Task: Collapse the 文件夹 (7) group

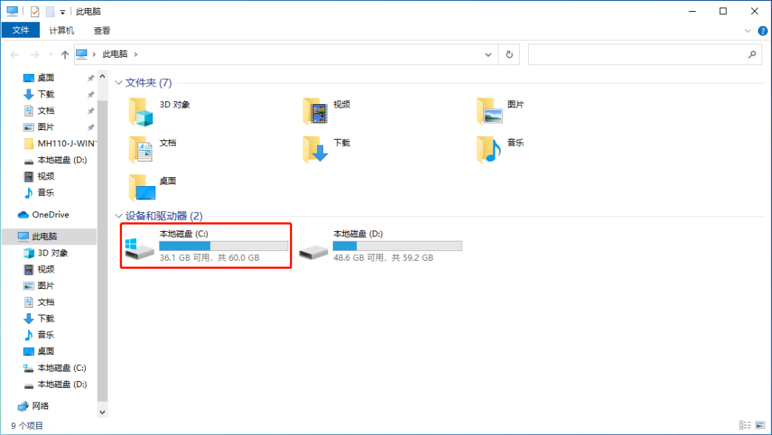Action: pos(119,83)
